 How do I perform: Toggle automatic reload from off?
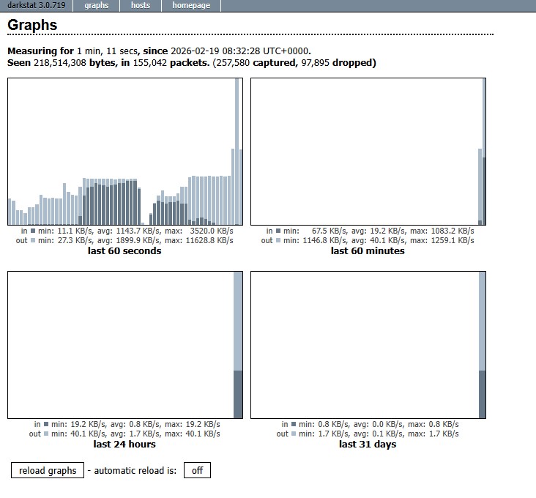197,471
